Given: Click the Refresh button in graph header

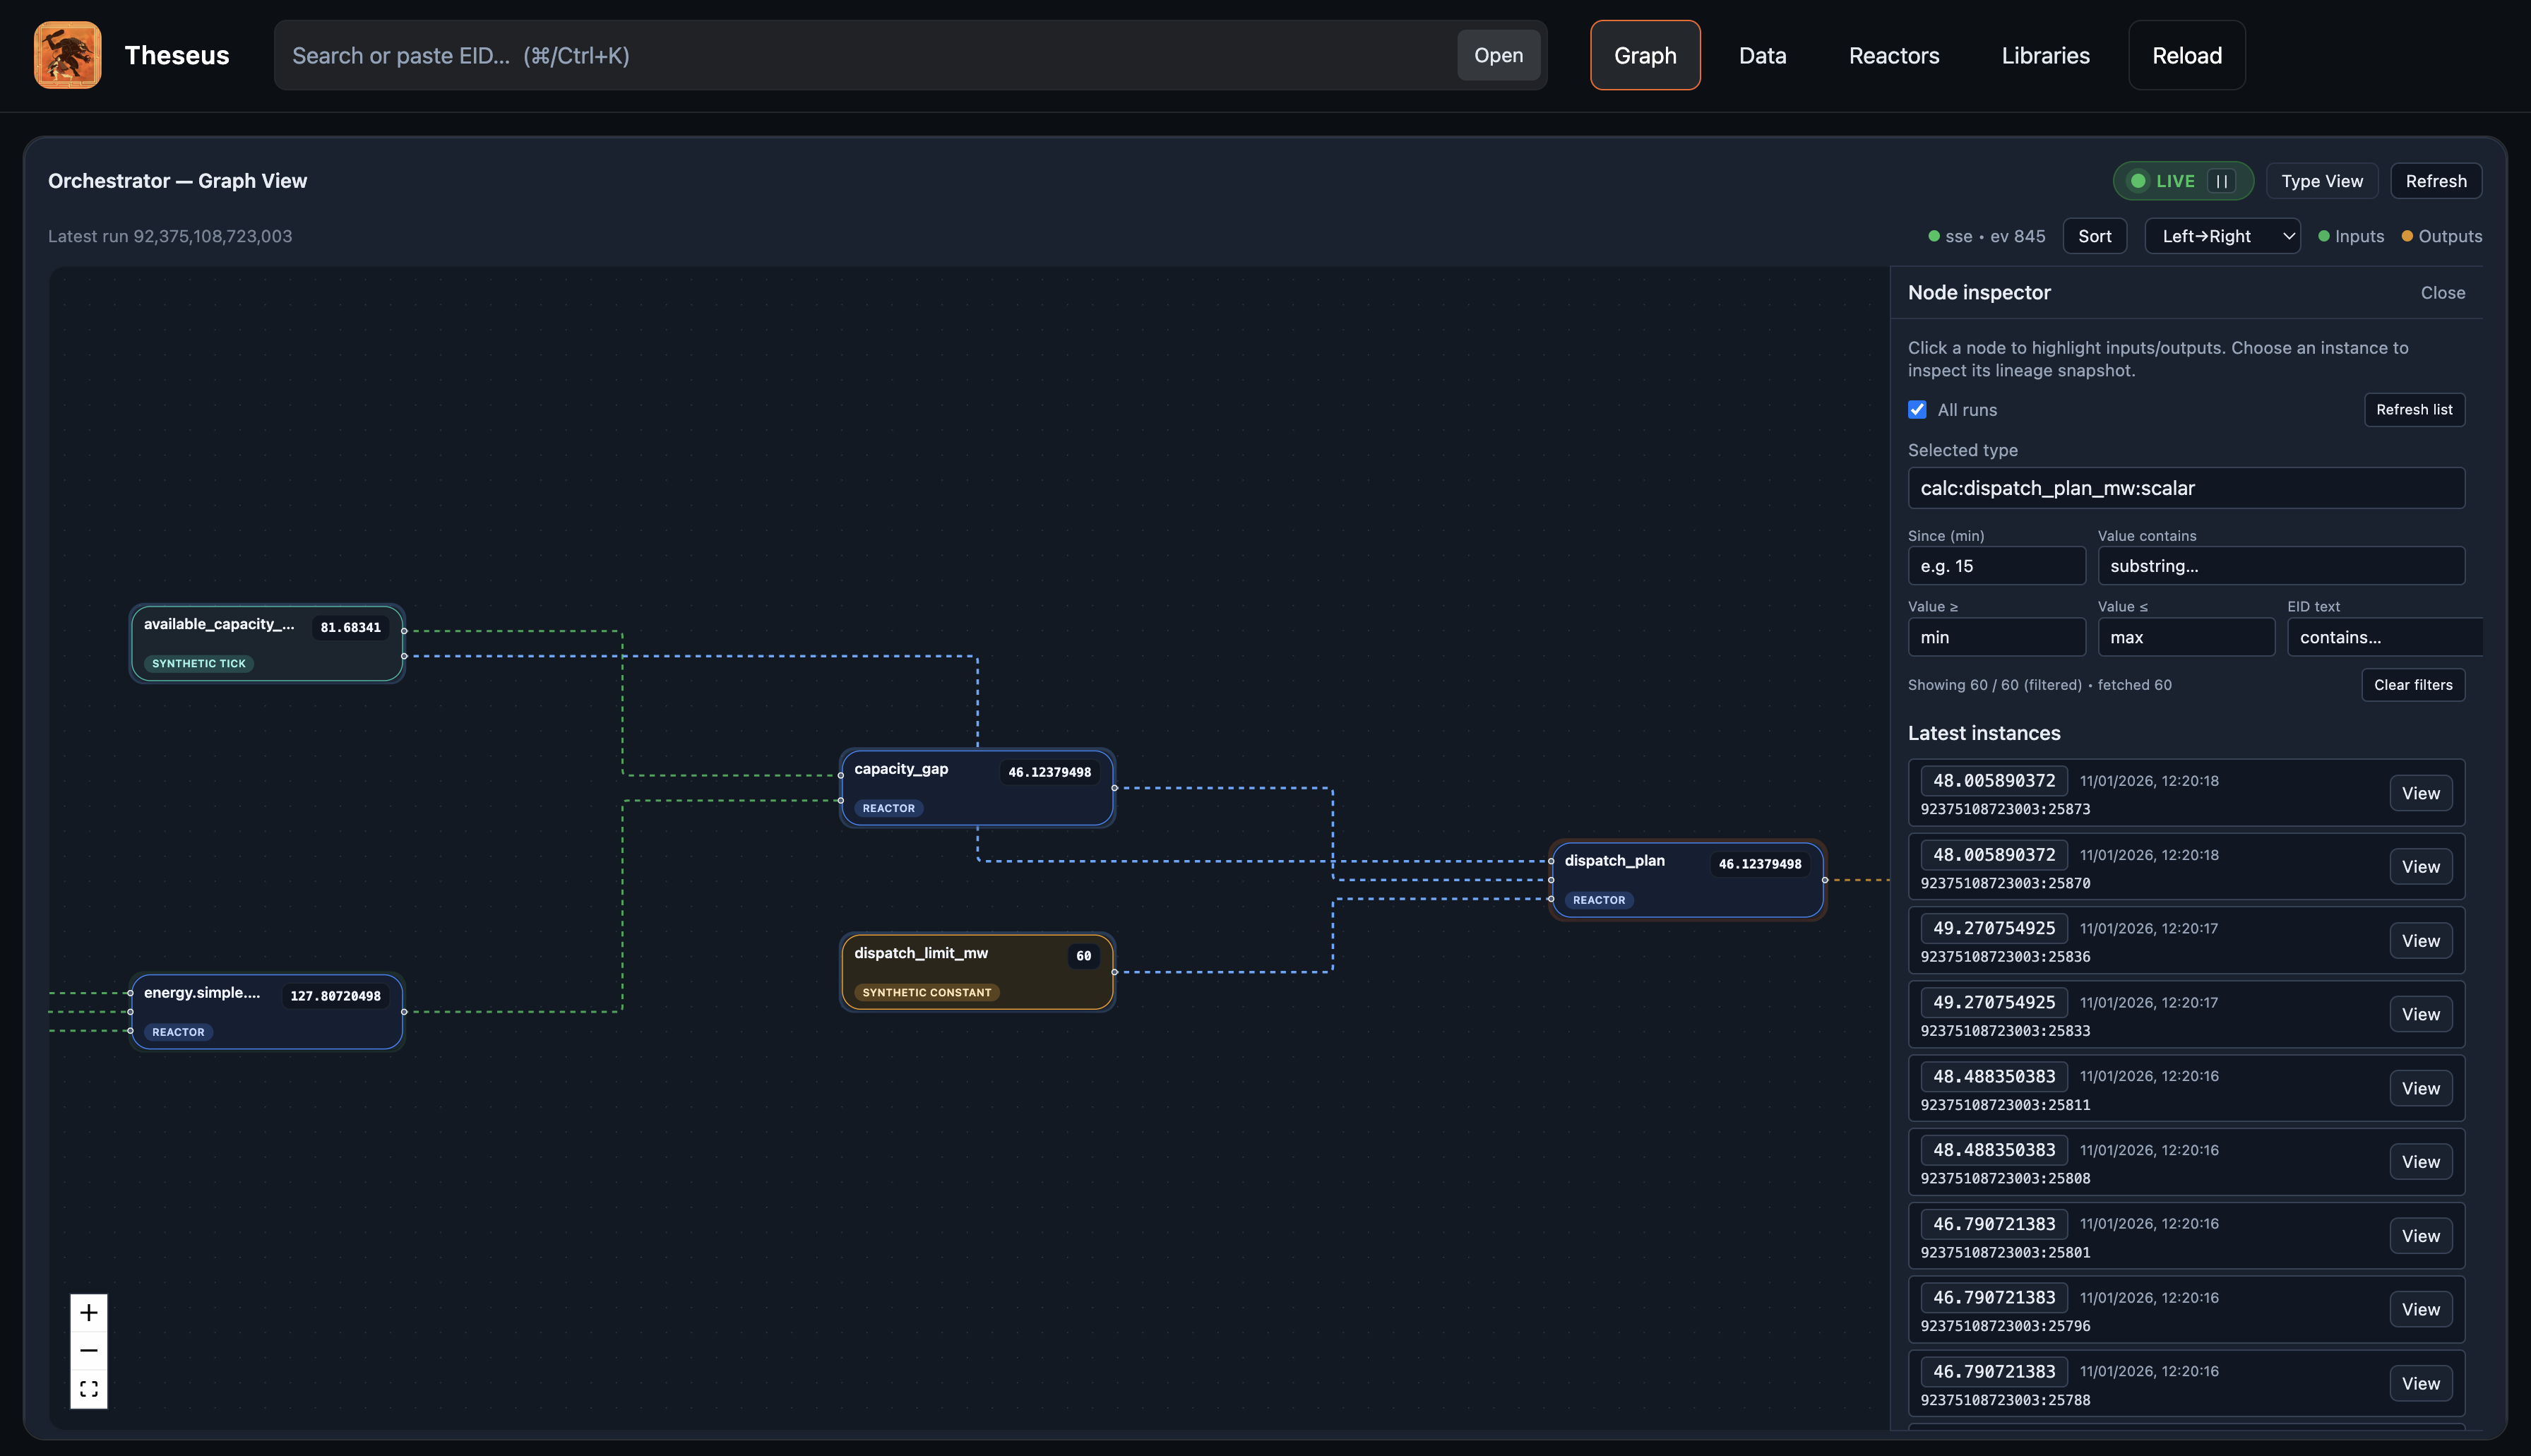Looking at the screenshot, I should click(x=2436, y=181).
